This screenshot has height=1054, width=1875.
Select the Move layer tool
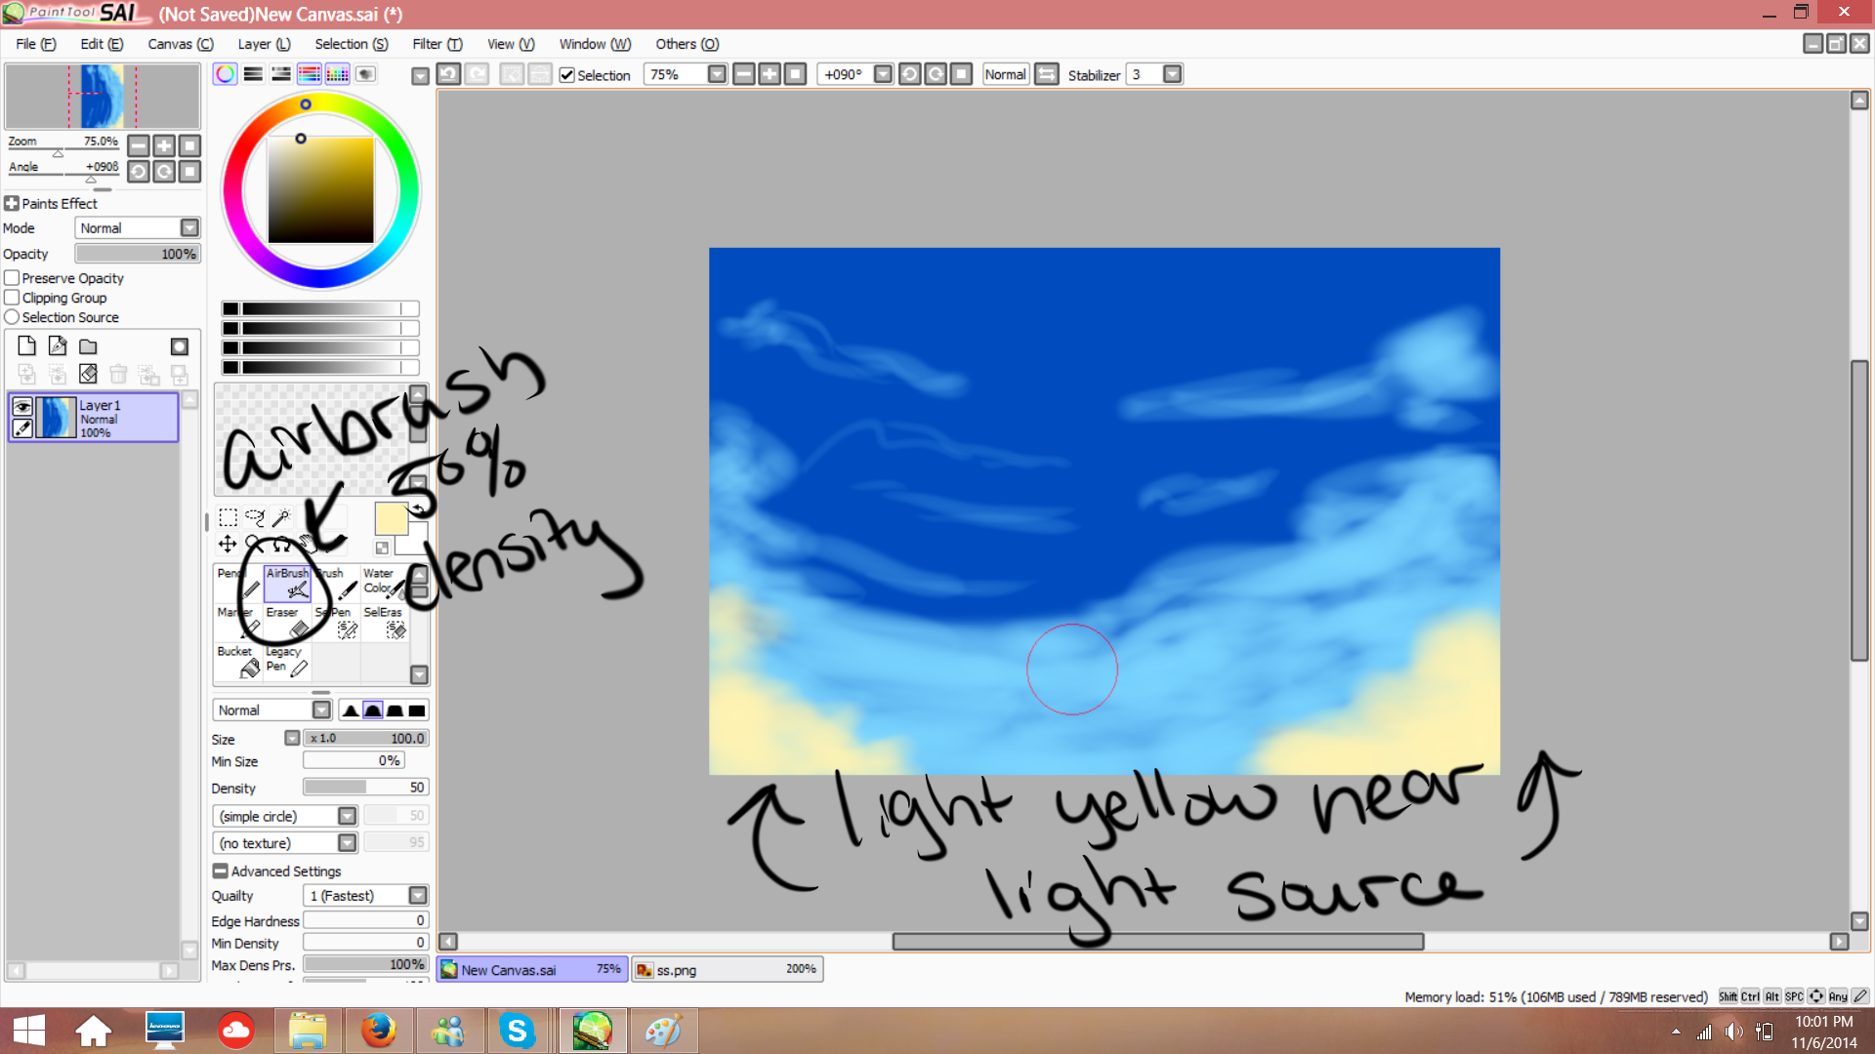point(228,544)
